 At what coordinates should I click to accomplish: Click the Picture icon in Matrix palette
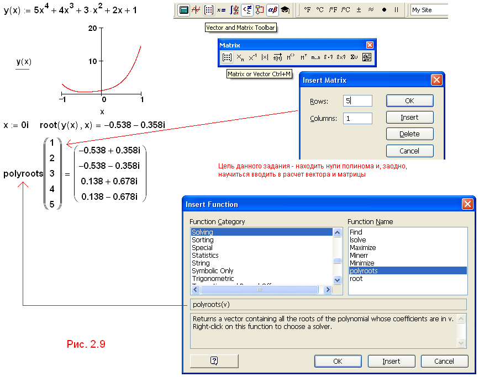[367, 57]
